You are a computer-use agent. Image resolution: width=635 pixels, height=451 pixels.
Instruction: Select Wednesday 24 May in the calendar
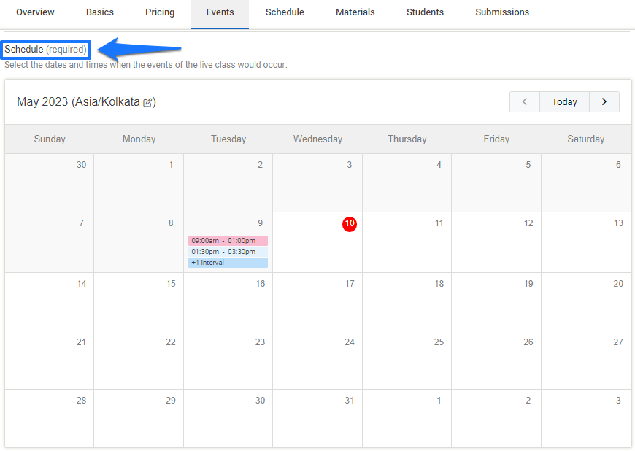317,360
